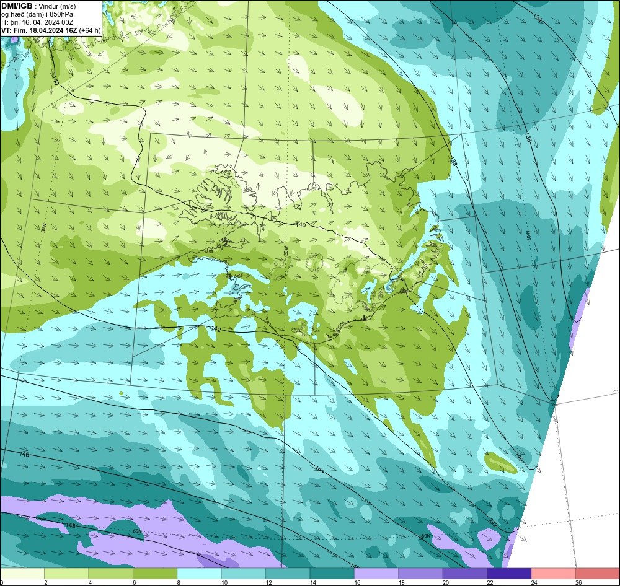The image size is (620, 586).
Task: Click the 138 contour label
Action: (453, 160)
